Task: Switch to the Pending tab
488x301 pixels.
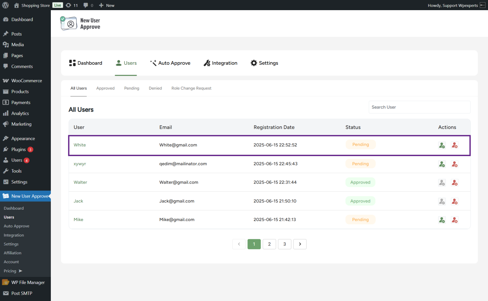Action: (x=132, y=88)
